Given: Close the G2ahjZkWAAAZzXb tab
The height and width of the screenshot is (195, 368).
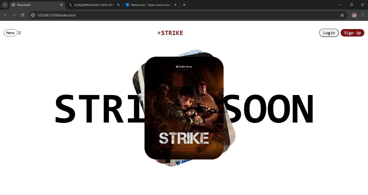Looking at the screenshot, I should point(118,5).
